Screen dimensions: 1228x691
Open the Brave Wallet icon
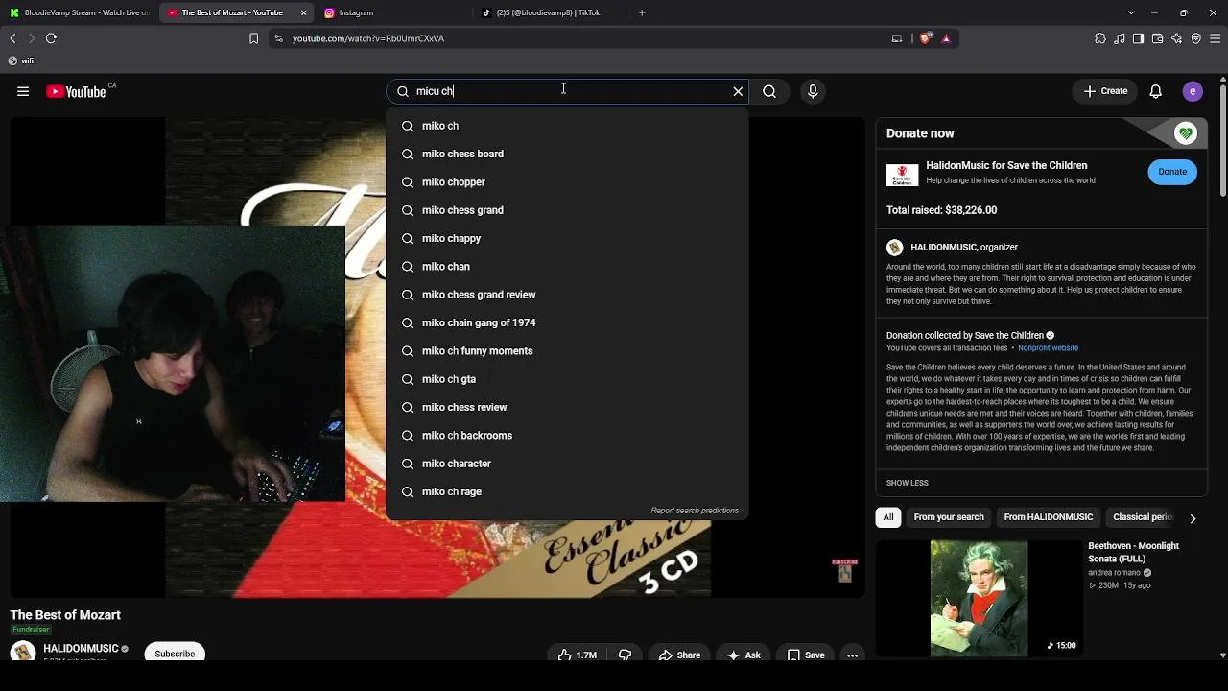[x=1158, y=38]
